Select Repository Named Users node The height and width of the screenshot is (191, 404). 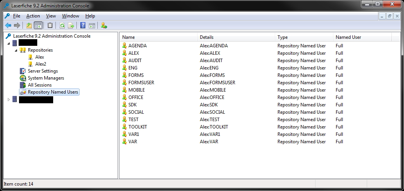point(53,92)
